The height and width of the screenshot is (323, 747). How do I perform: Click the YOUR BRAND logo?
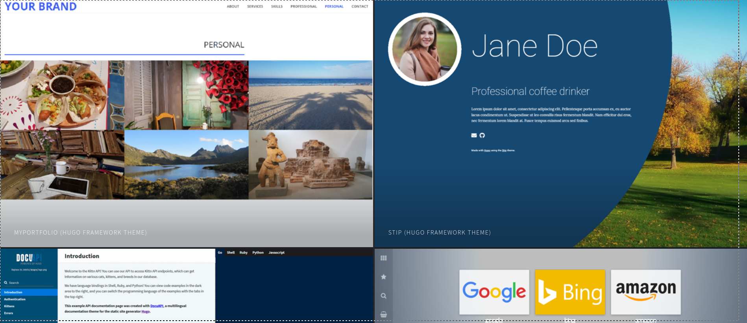click(x=41, y=6)
